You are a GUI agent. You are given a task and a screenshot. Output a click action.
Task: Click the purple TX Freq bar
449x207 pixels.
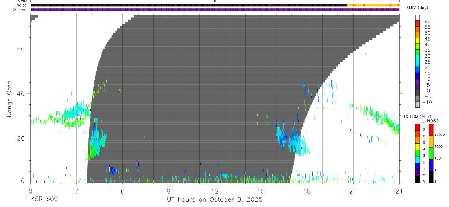pos(215,9)
